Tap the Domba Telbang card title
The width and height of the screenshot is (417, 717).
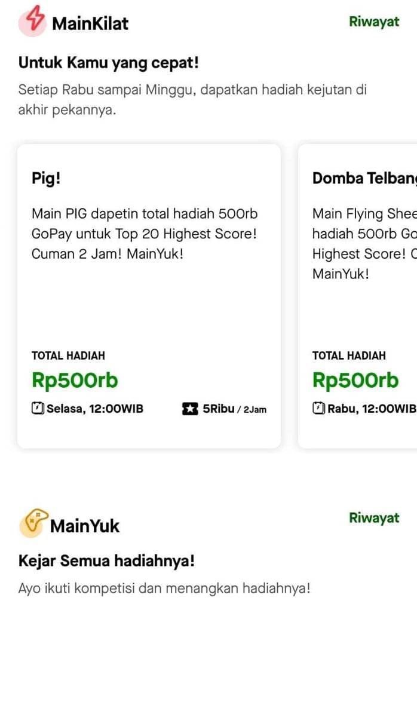point(364,178)
